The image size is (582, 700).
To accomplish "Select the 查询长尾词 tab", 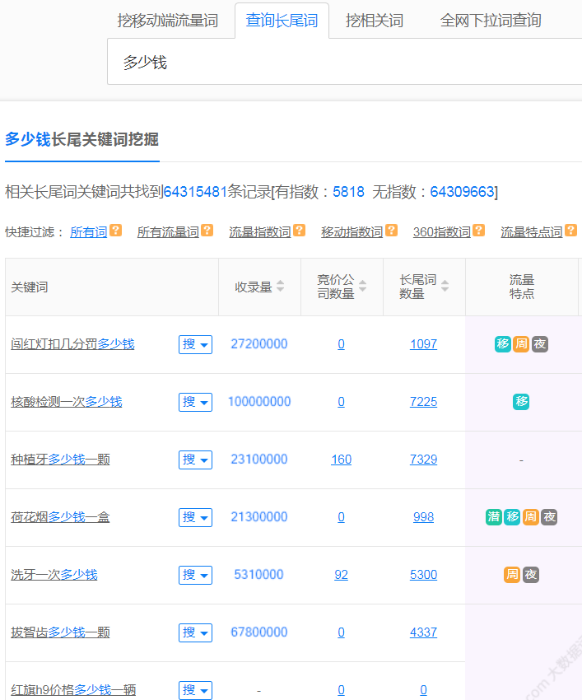I will click(x=282, y=21).
